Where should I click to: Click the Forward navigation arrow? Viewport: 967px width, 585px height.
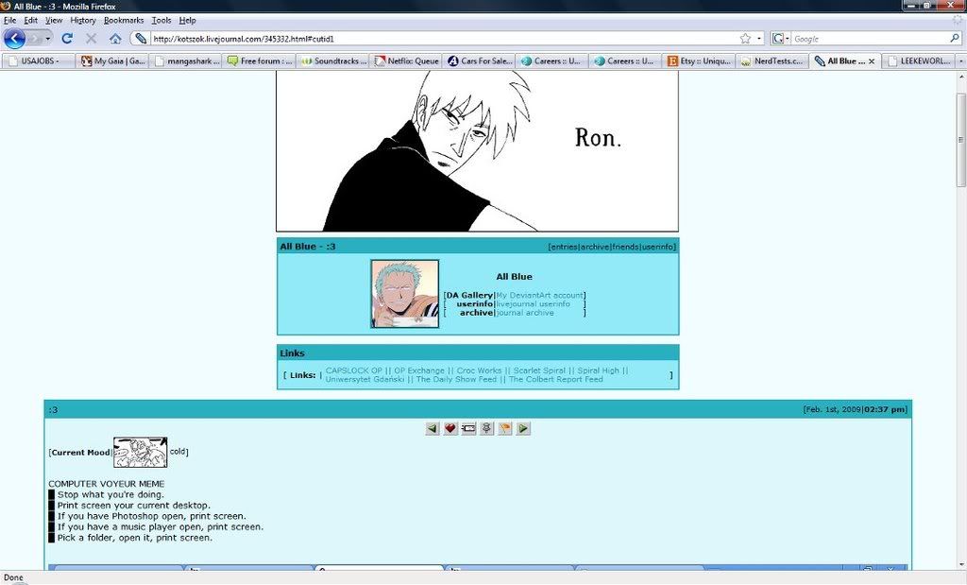pyautogui.click(x=35, y=38)
